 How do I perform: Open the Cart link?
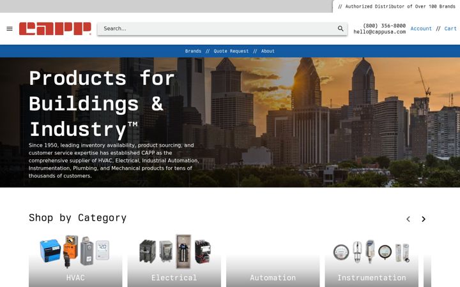(x=450, y=29)
